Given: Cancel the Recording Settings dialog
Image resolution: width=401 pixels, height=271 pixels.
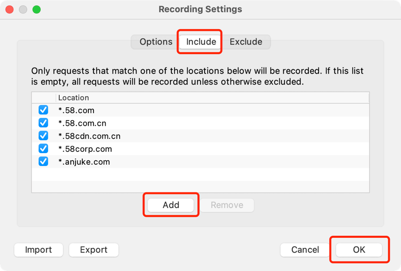Looking at the screenshot, I should click(305, 250).
